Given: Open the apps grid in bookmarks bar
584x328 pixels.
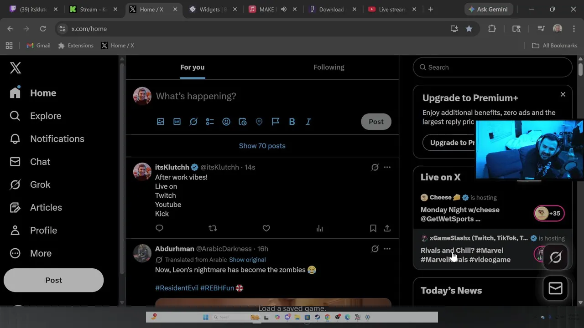Looking at the screenshot, I should pos(9,46).
